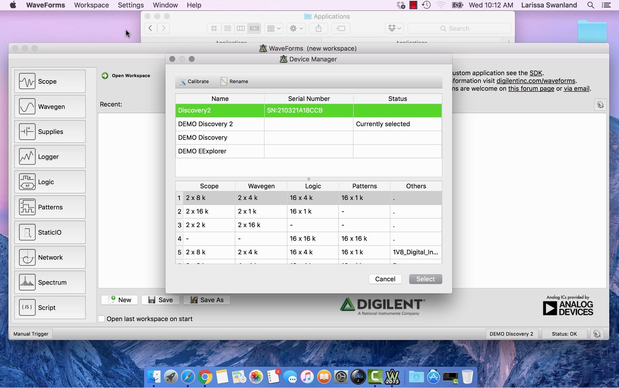
Task: Click status bar gear icon next to Status OK
Action: click(597, 334)
